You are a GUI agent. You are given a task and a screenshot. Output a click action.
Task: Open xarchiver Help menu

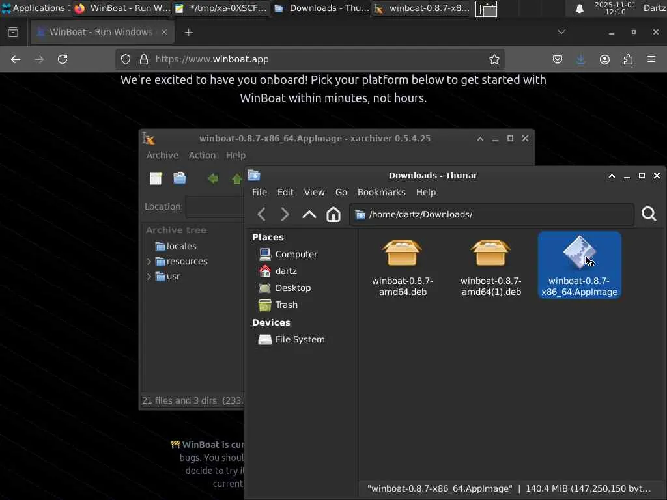pos(236,155)
